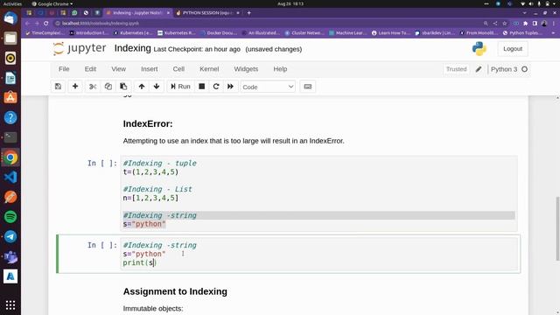Interrupt the kernel with the stop icon
The height and width of the screenshot is (315, 560).
click(202, 87)
